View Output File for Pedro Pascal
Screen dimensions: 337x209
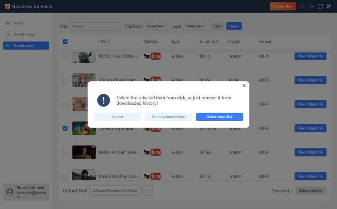pyautogui.click(x=310, y=152)
